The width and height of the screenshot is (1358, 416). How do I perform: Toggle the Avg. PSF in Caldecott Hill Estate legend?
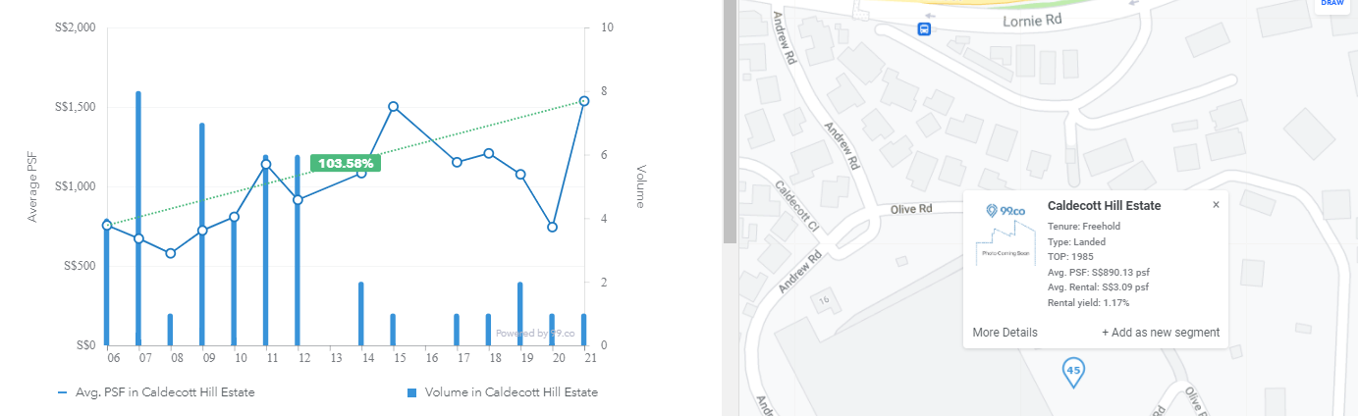coord(156,392)
